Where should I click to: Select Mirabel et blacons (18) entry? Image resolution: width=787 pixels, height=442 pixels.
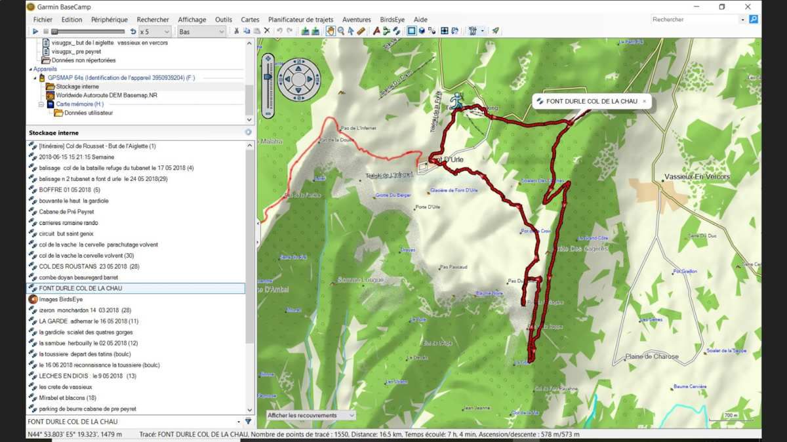(x=68, y=397)
